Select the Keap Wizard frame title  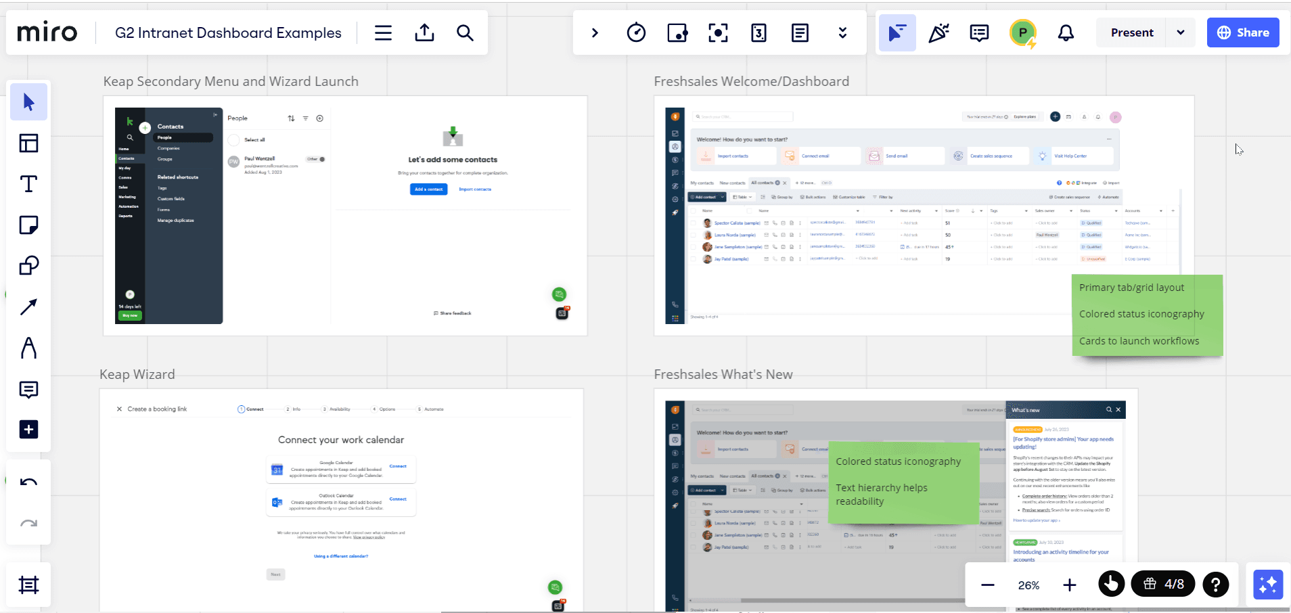pyautogui.click(x=137, y=374)
